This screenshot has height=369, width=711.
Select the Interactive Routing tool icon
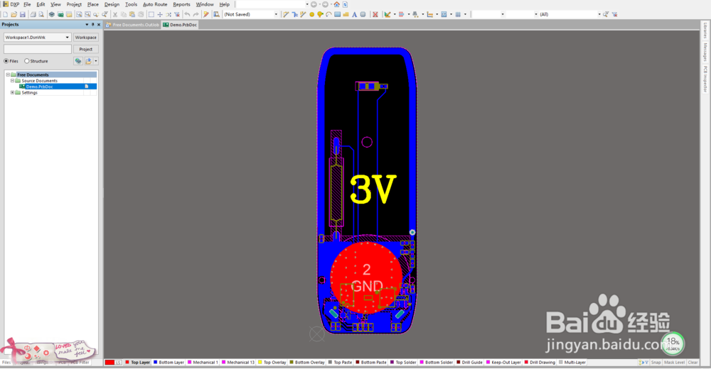286,14
